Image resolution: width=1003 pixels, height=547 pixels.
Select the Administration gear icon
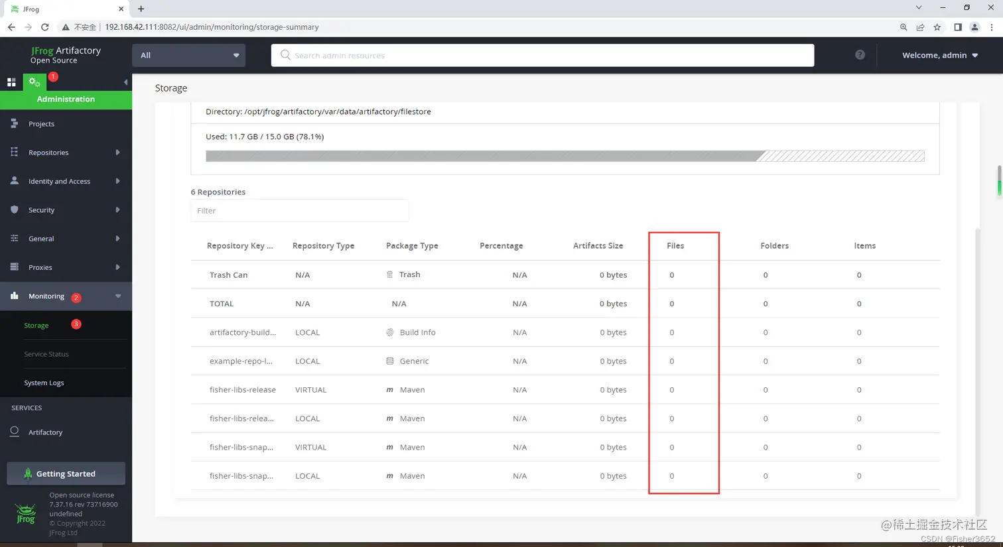click(34, 82)
